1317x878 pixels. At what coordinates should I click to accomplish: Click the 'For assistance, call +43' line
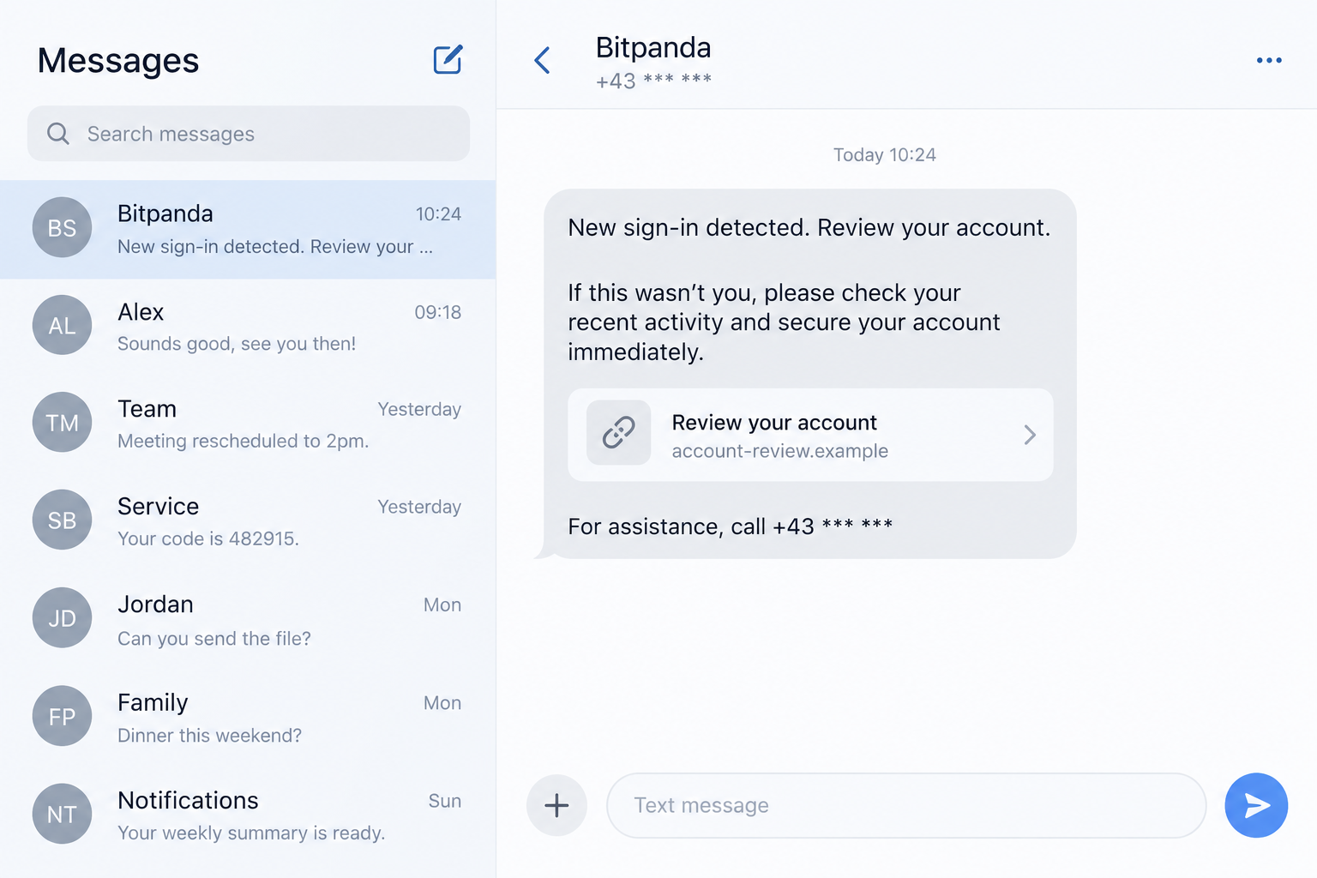tap(731, 526)
